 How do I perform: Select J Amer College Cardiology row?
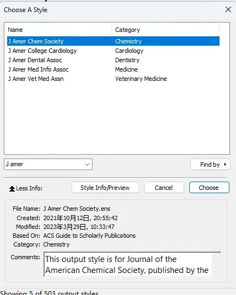pyautogui.click(x=113, y=51)
